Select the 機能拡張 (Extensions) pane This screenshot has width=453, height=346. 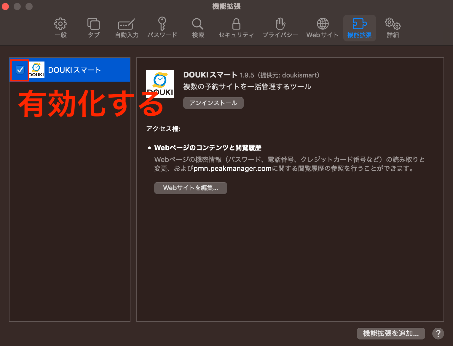359,28
